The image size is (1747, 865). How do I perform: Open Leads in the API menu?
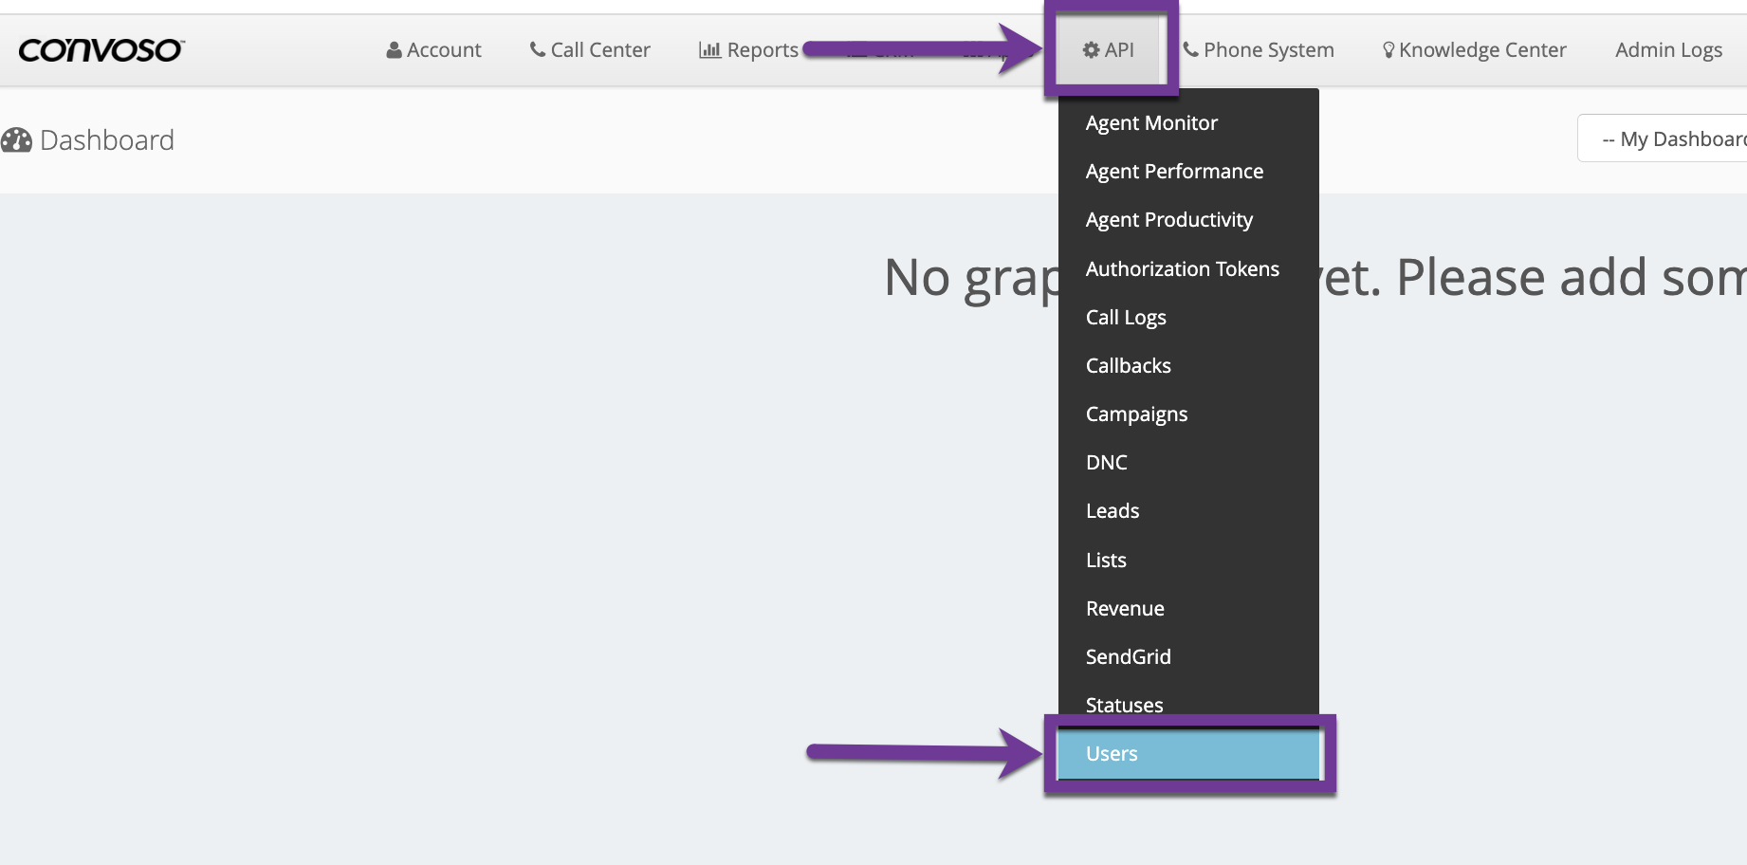click(1113, 511)
